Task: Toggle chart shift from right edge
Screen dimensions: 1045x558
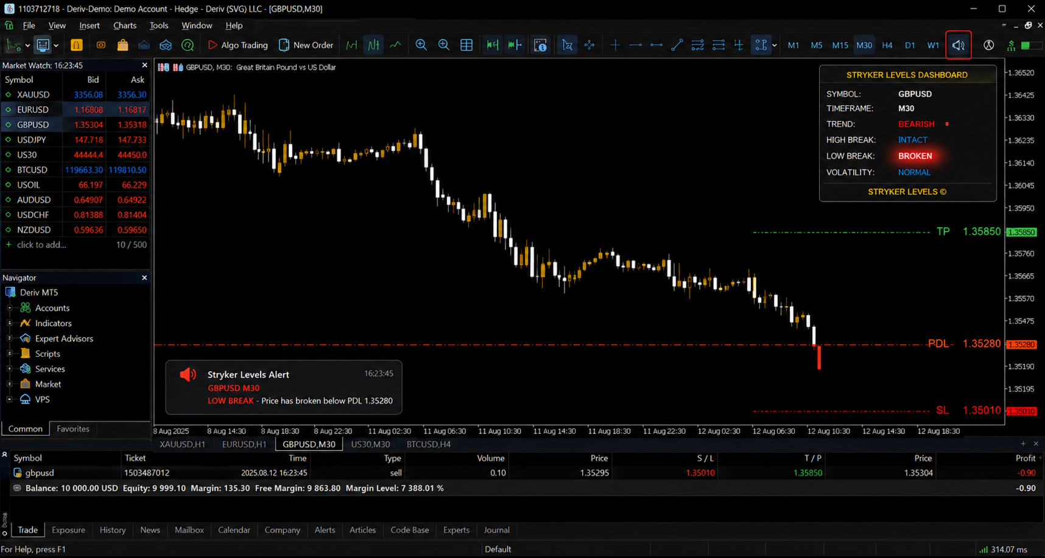Action: 515,45
